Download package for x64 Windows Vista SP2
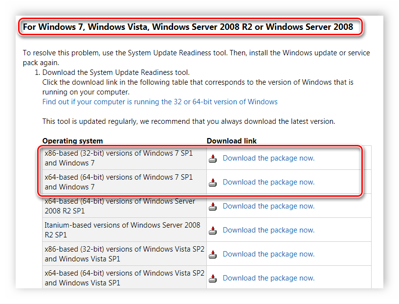Screen dimensions: 399x304 268,278
